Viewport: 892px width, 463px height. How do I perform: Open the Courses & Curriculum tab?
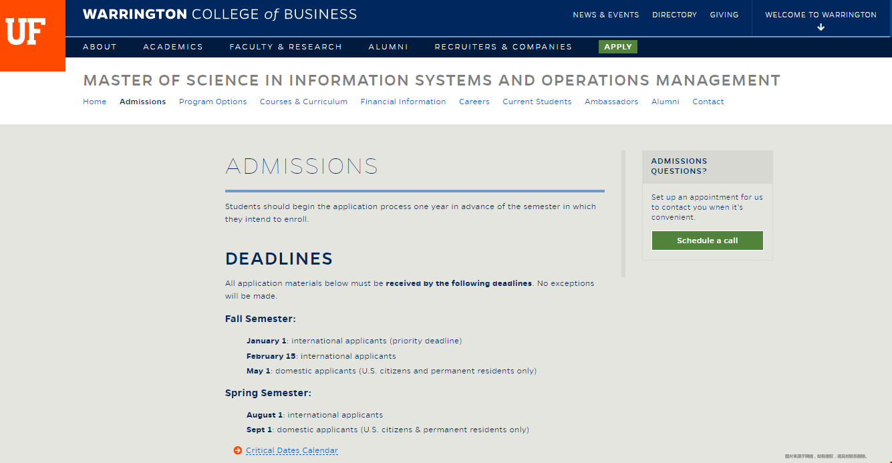[304, 102]
